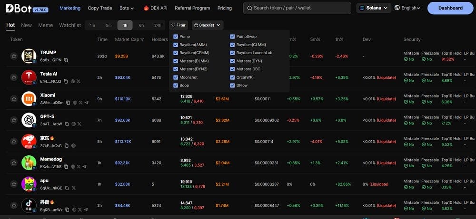The height and width of the screenshot is (219, 476).
Task: Click the Dashboard button
Action: click(450, 8)
